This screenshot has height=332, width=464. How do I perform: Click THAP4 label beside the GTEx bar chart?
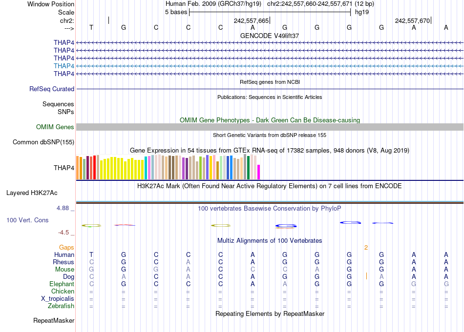click(x=64, y=168)
